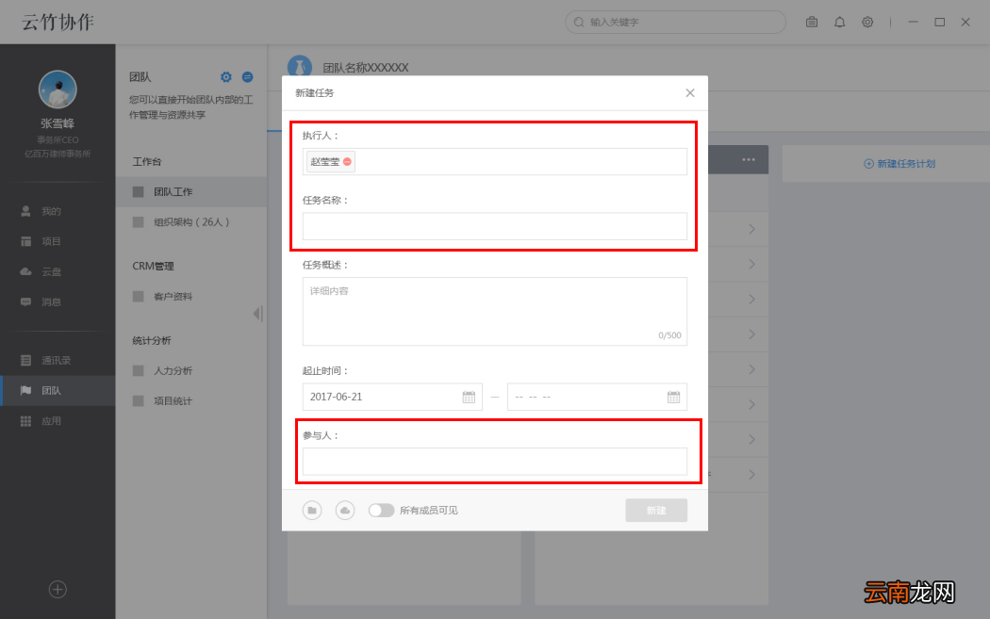Select 团队 in left sidebar
The width and height of the screenshot is (990, 619).
click(58, 391)
